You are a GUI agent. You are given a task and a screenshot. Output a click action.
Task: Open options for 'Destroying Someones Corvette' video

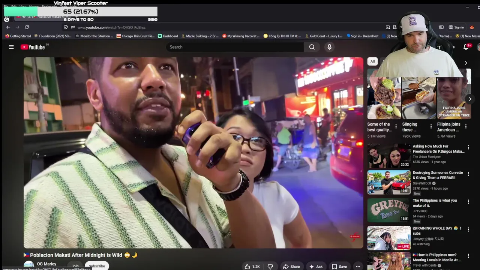(468, 174)
